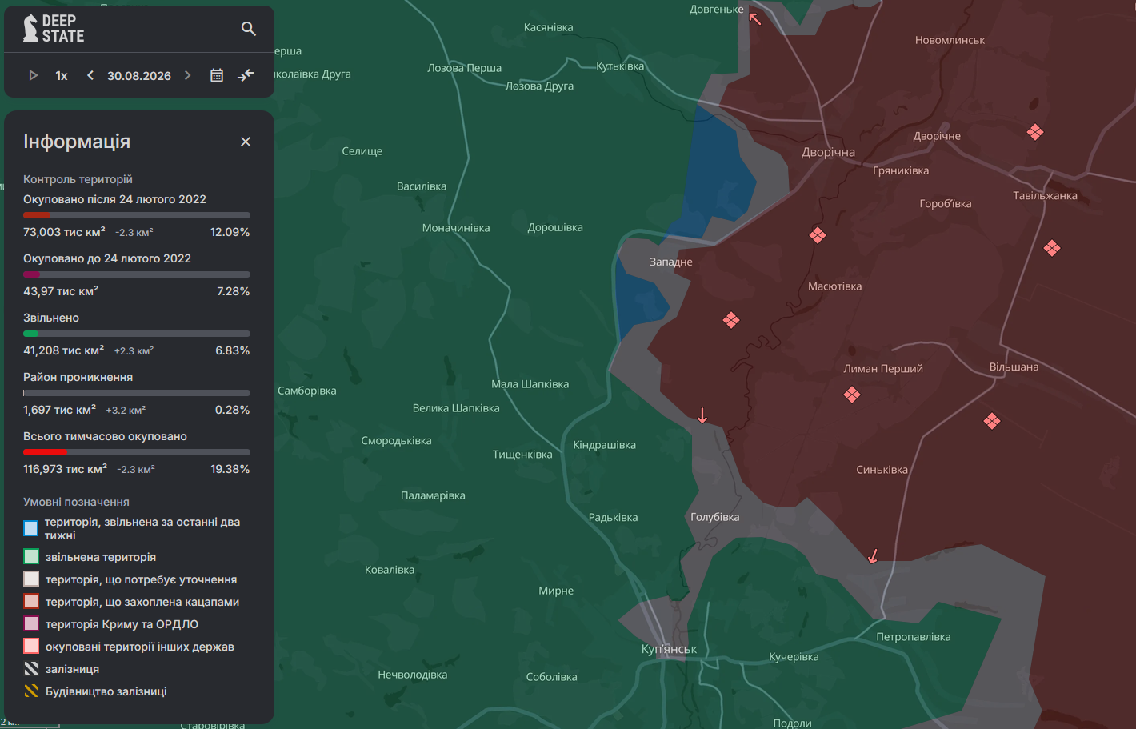Click the date 30.08.2026
Viewport: 1136px width, 729px height.
point(139,76)
